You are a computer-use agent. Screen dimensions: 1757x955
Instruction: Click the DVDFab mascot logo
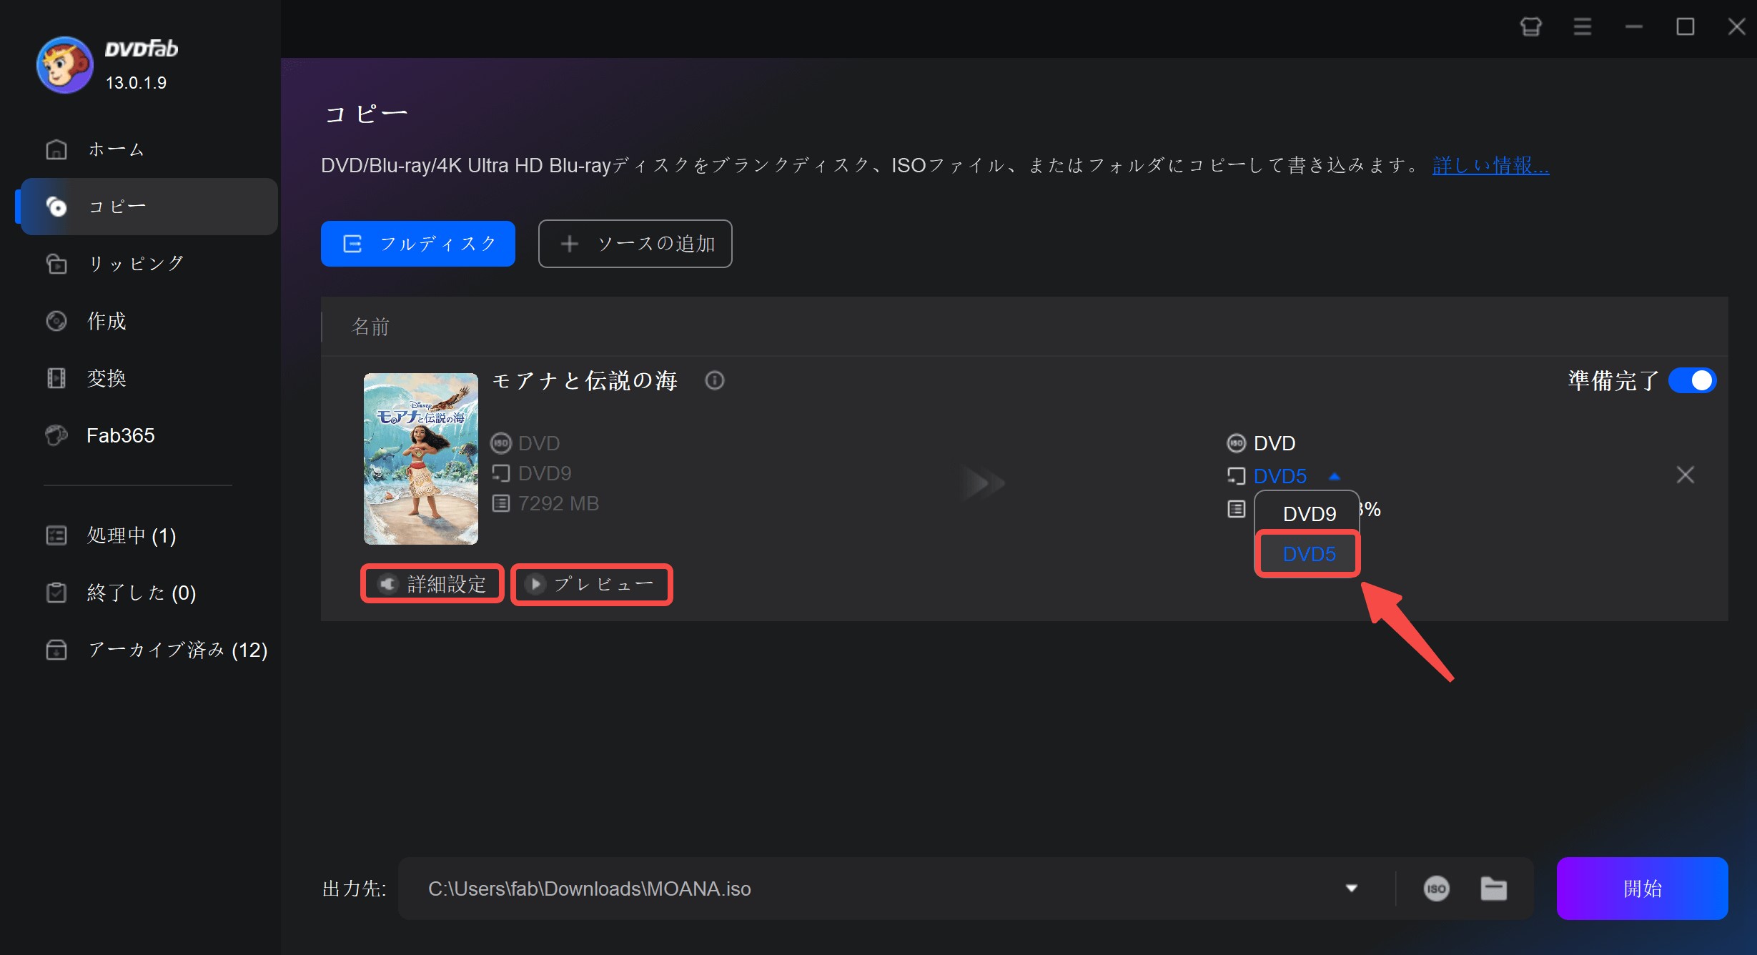point(64,65)
